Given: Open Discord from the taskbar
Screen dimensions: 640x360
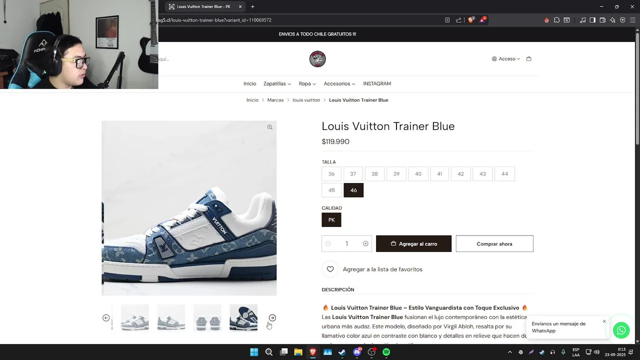Looking at the screenshot, I should 357,352.
